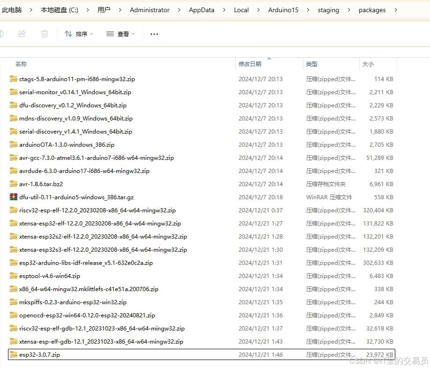Click the mklittlefs zip file icon

14,289
